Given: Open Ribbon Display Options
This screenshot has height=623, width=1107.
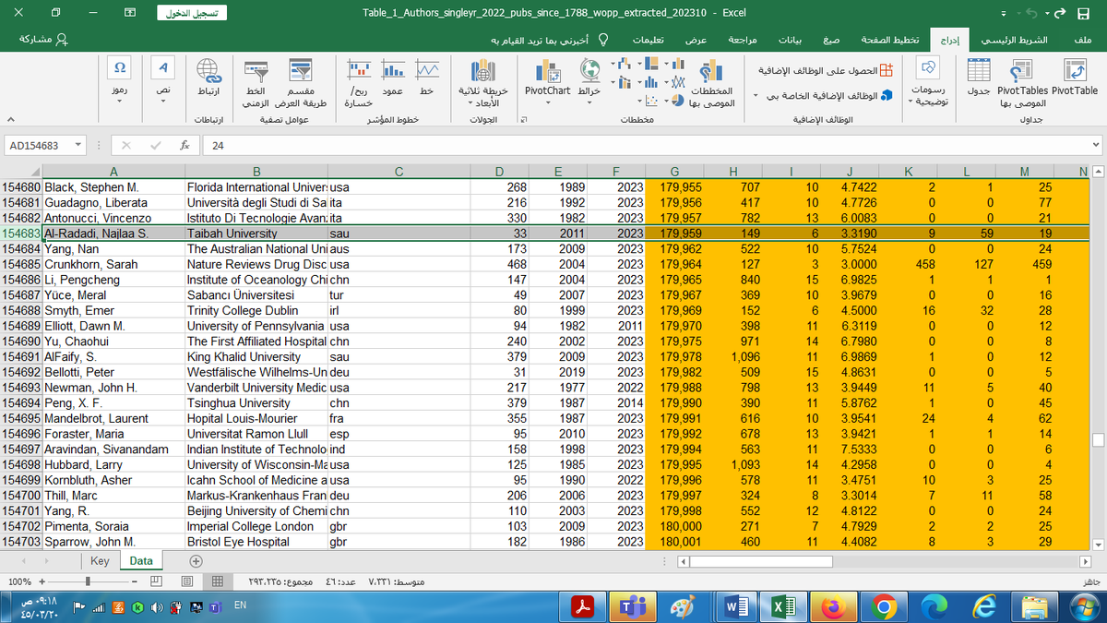Looking at the screenshot, I should click(129, 13).
